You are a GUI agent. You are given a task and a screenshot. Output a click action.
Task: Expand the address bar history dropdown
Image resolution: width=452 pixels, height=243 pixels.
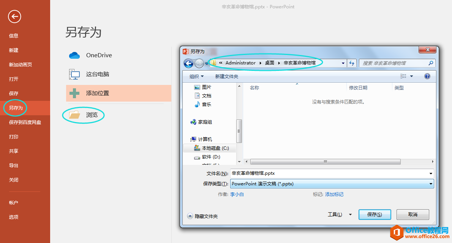click(x=343, y=63)
